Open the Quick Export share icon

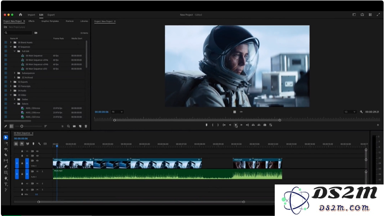(362, 15)
